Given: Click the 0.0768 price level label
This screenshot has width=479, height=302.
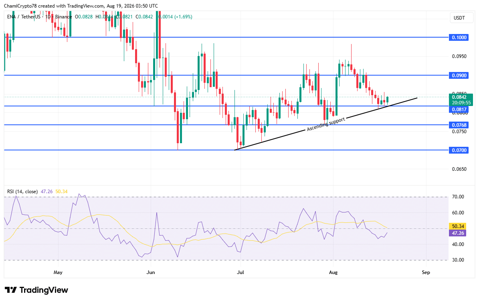Looking at the screenshot, I should pos(459,125).
